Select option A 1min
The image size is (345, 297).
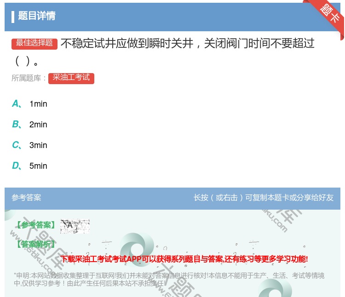pos(29,104)
